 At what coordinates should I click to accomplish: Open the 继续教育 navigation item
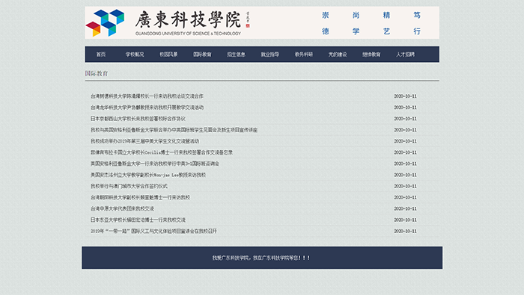coord(371,55)
